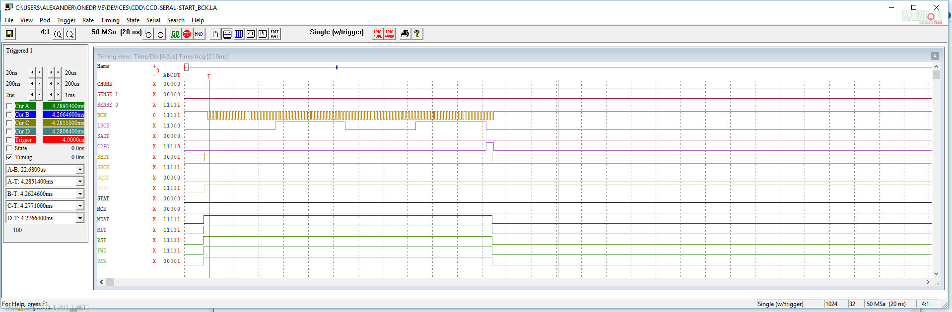Expand the B-T measurement dropdown
Image resolution: width=952 pixels, height=312 pixels.
[80, 194]
